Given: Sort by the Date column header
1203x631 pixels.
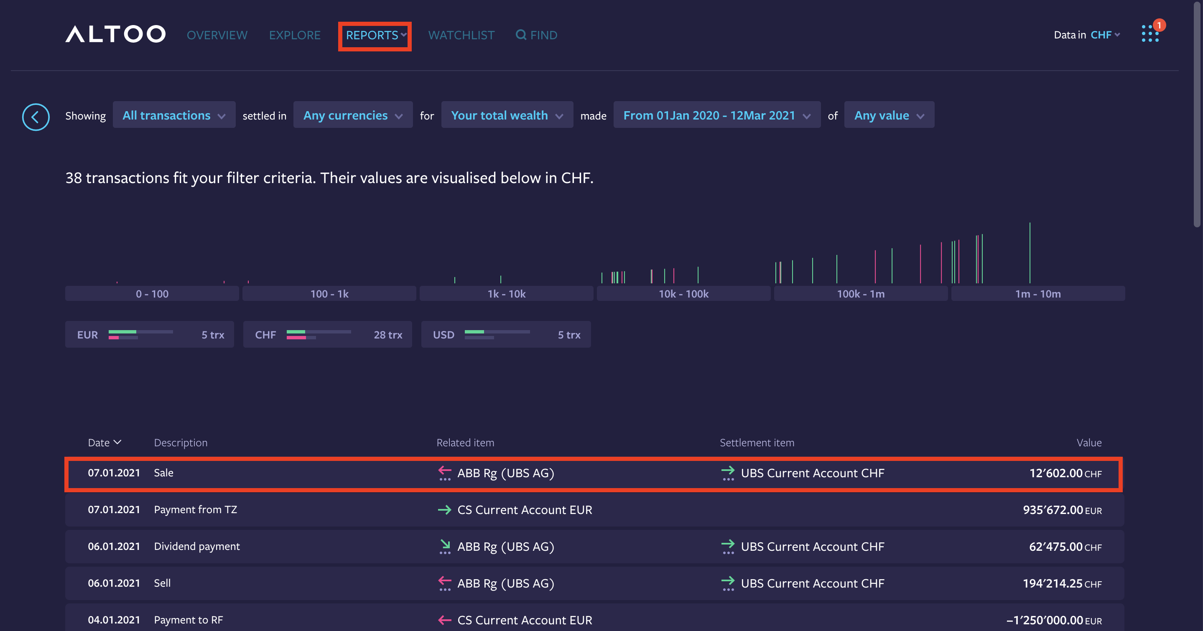Looking at the screenshot, I should 104,443.
